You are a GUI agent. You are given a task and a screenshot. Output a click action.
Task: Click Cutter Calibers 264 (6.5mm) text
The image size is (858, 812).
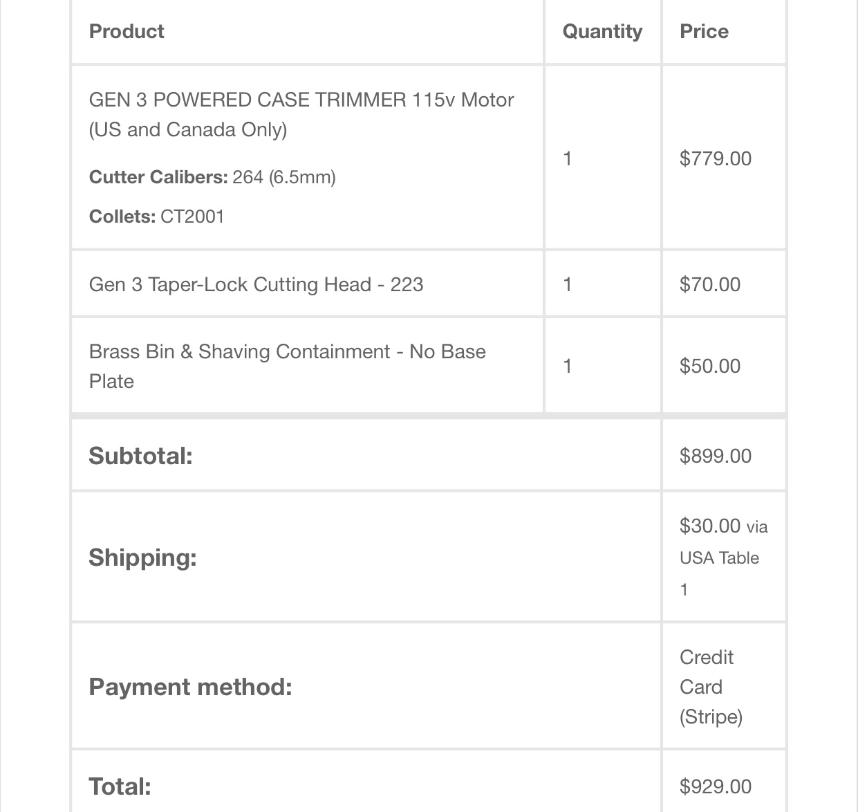click(212, 177)
